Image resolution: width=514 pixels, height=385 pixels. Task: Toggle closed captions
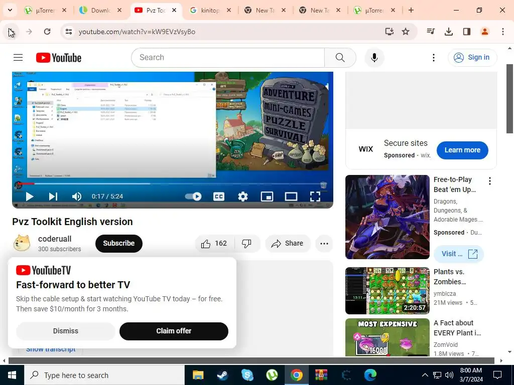[x=219, y=197]
